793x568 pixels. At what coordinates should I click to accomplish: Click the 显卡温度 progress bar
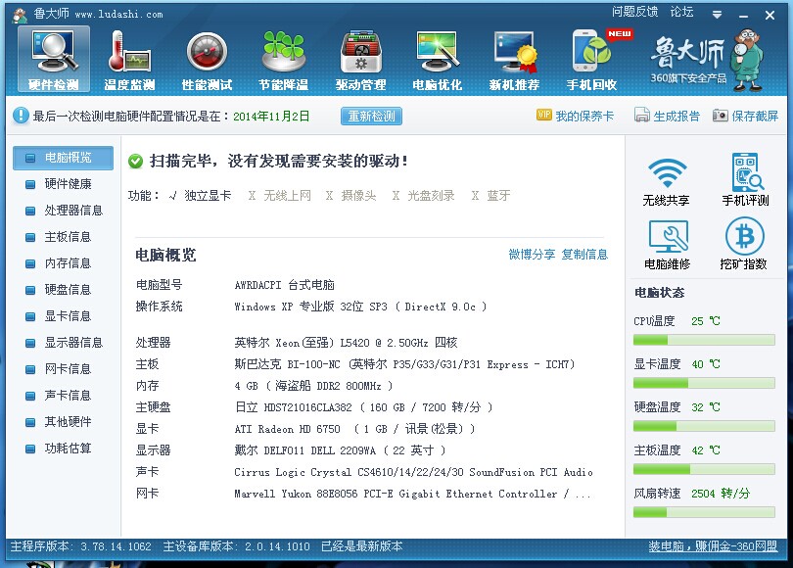(704, 383)
